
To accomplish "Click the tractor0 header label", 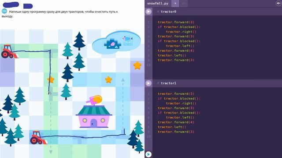I will tap(168, 12).
